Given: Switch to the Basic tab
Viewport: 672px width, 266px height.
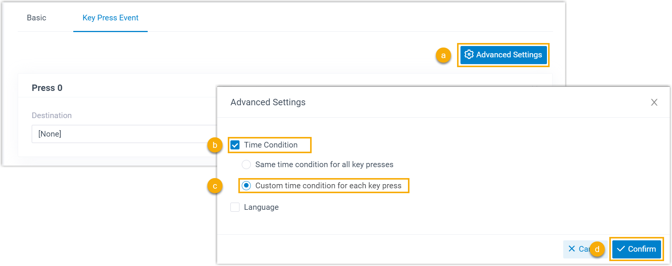Looking at the screenshot, I should [x=37, y=18].
